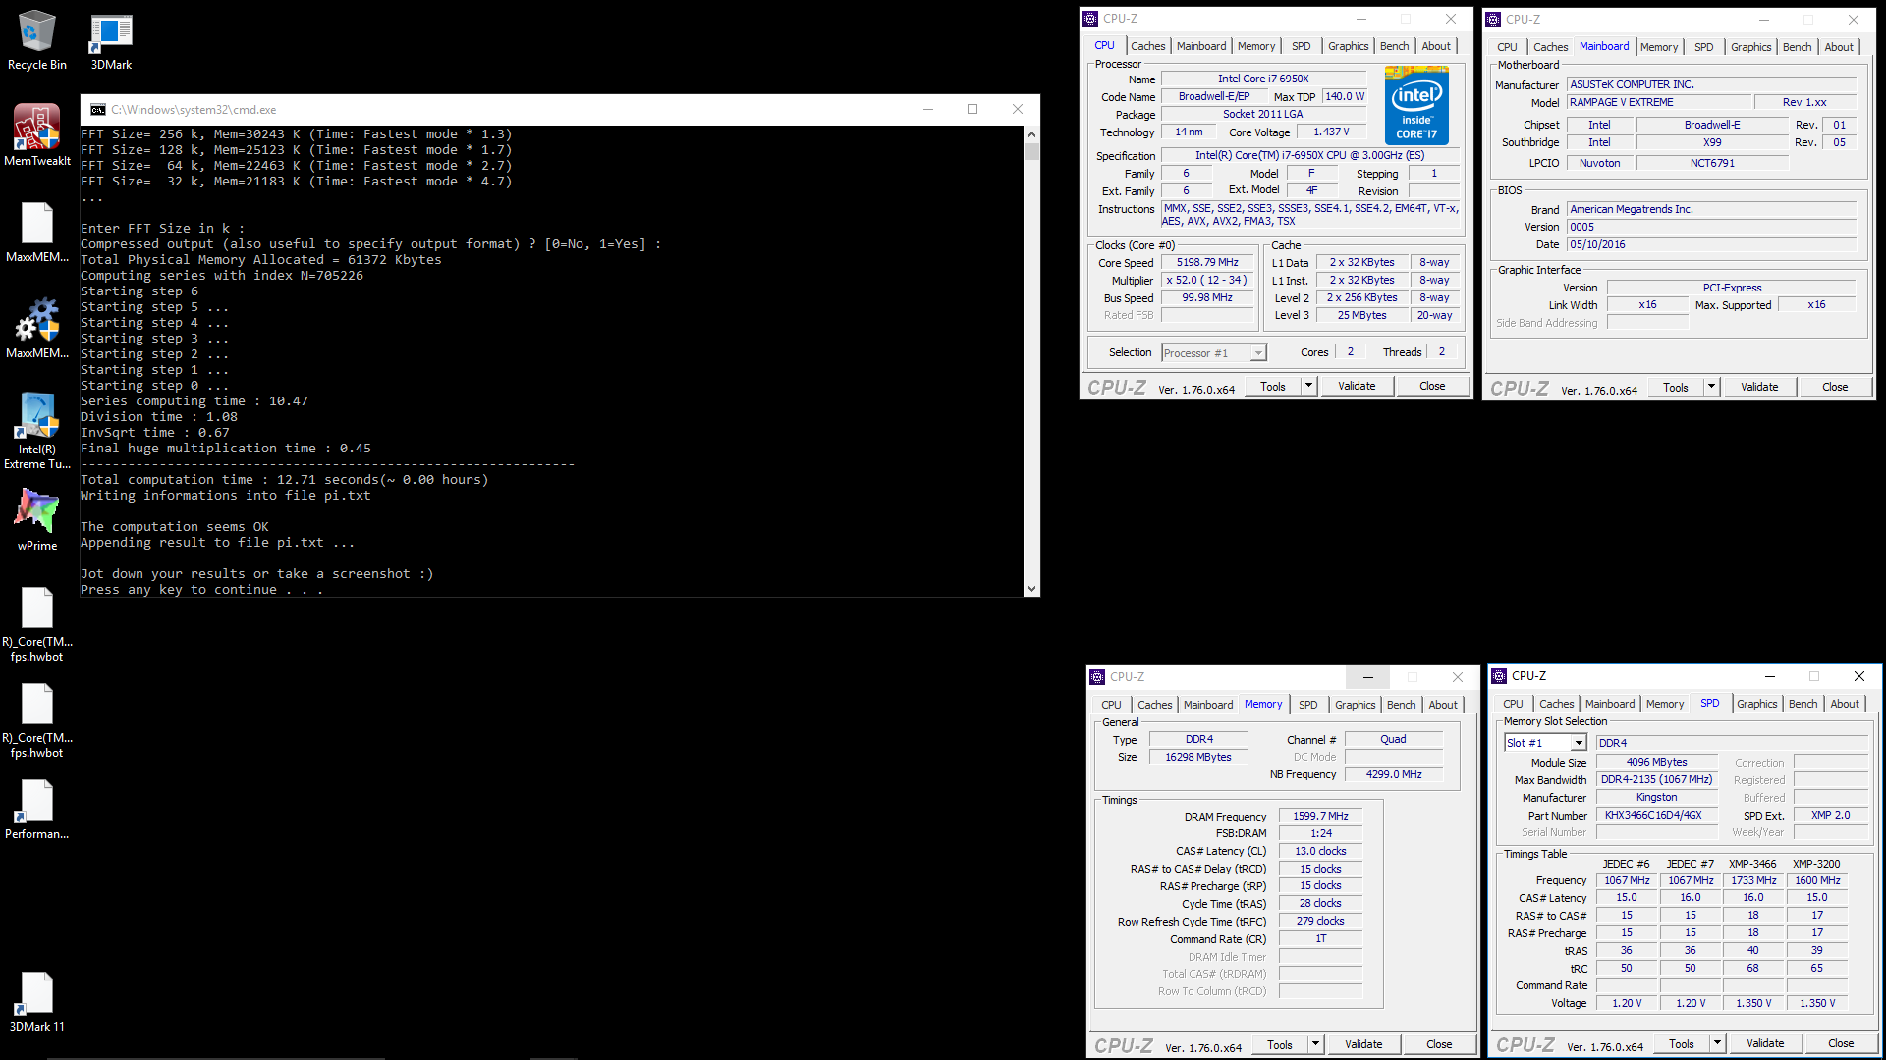Click BIOS Date 05/10/2016 field
Image resolution: width=1886 pixels, height=1060 pixels.
tap(1711, 245)
